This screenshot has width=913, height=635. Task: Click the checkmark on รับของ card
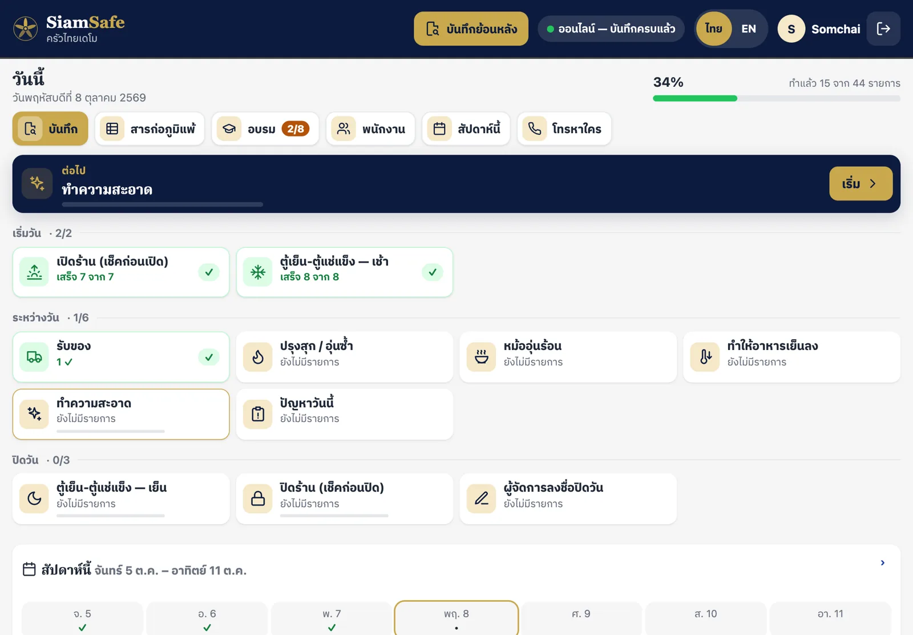click(x=209, y=357)
